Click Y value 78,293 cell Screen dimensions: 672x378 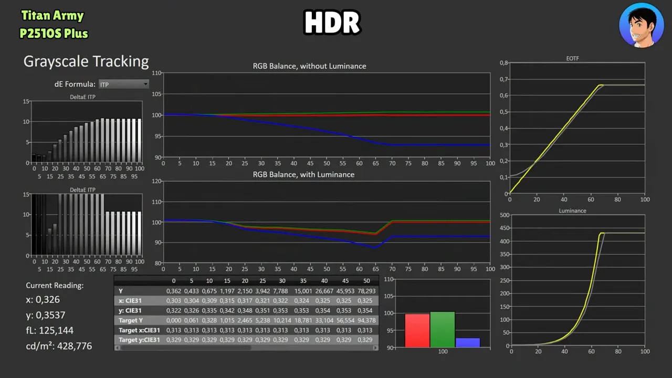(x=366, y=291)
